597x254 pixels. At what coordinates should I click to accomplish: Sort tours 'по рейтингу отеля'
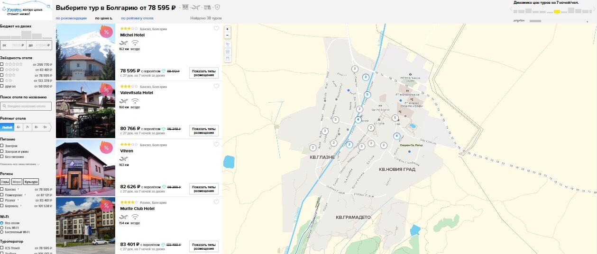(137, 18)
